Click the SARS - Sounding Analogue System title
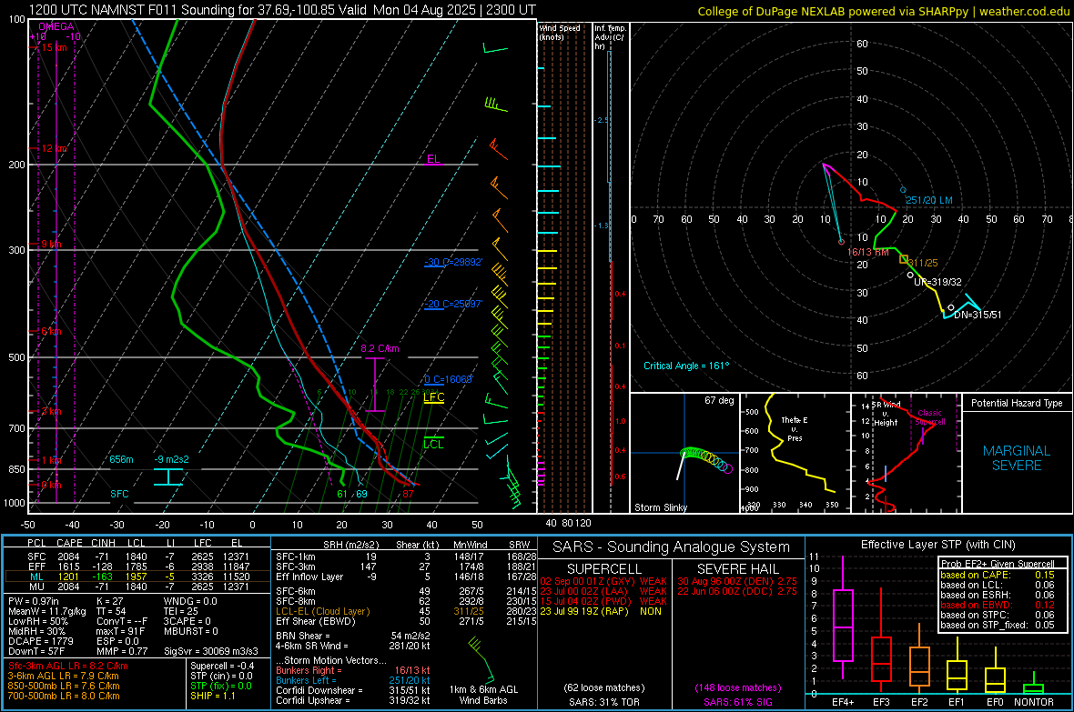This screenshot has height=712, width=1074. click(x=672, y=547)
